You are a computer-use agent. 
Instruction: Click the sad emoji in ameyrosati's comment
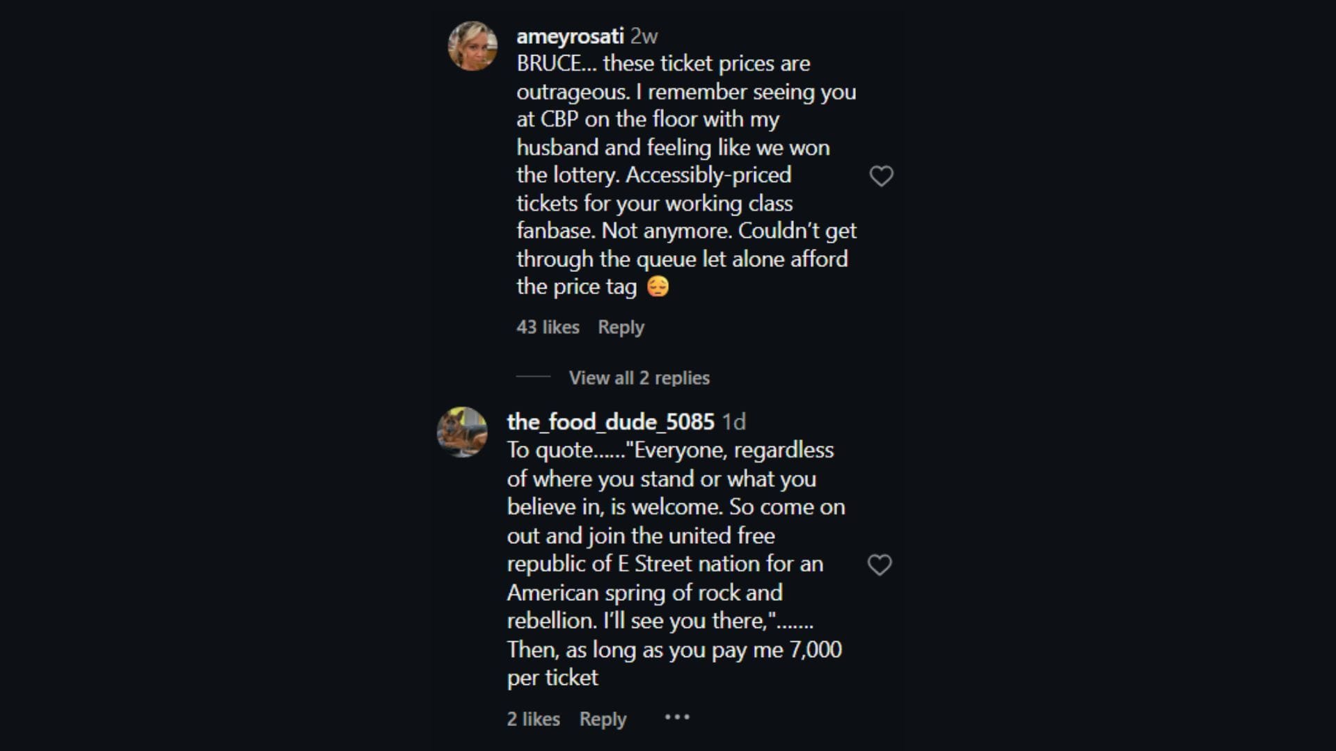tap(658, 286)
